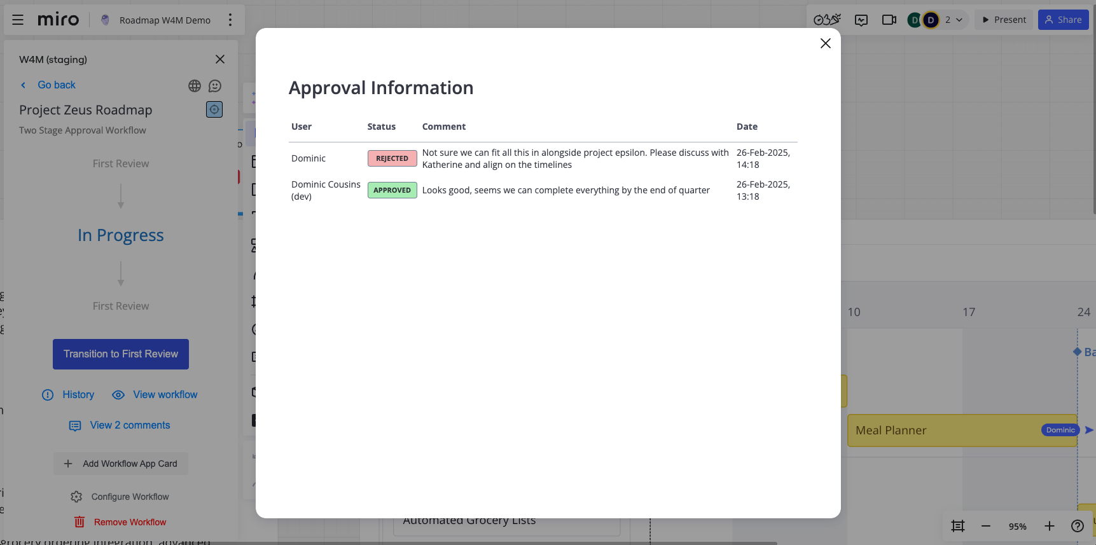
Task: Select the Meal Planner roadmap bar
Action: pos(941,431)
